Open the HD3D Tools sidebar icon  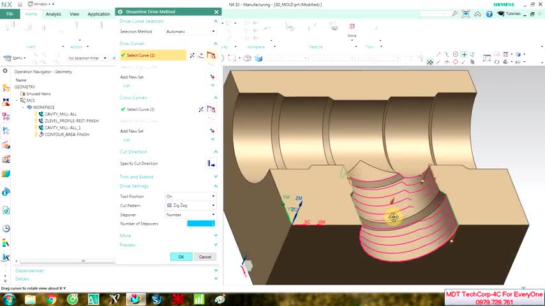[x=6, y=192]
